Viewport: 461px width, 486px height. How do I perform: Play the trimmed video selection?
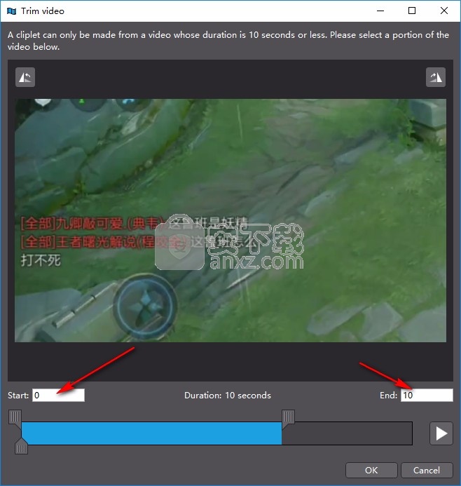coord(441,433)
